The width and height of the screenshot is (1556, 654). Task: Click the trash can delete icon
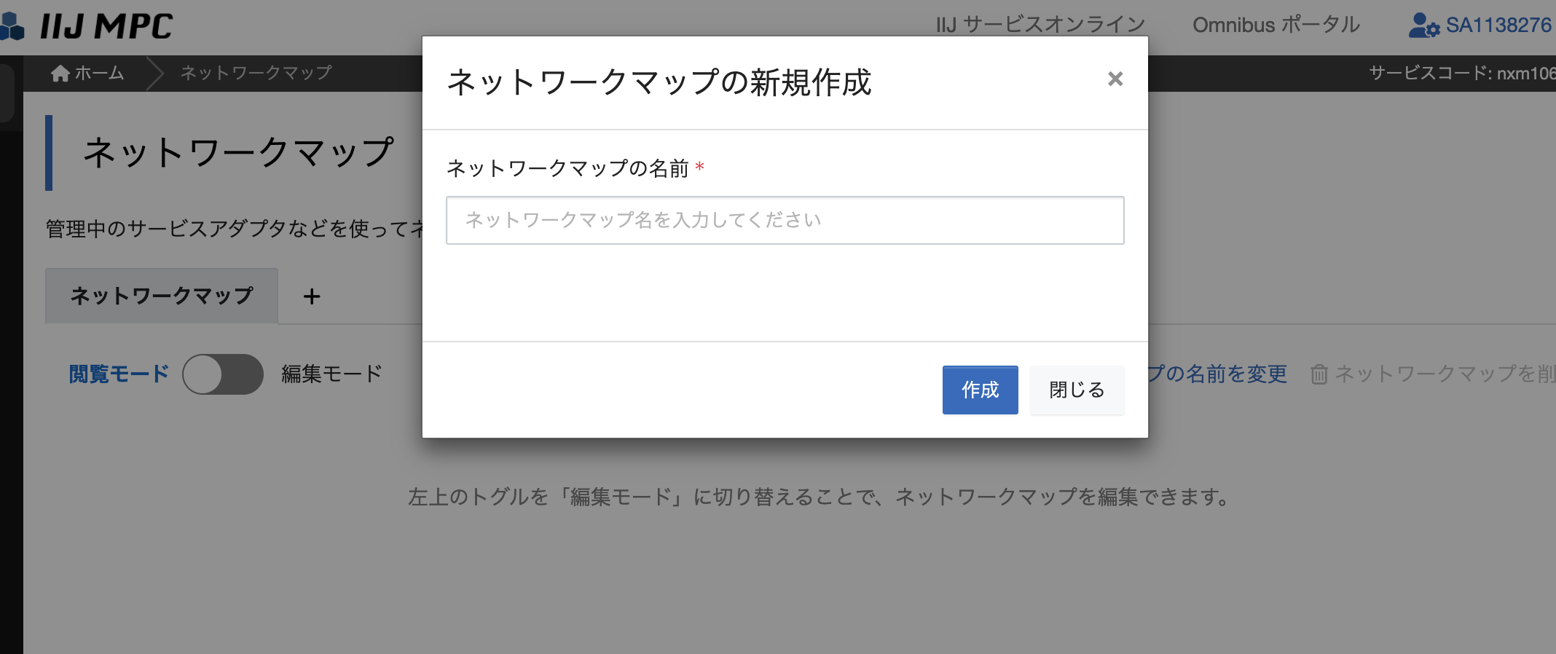[x=1319, y=374]
